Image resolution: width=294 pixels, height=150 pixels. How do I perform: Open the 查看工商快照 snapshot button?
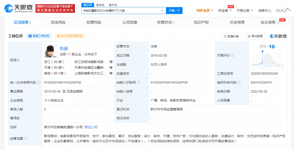click(39, 36)
